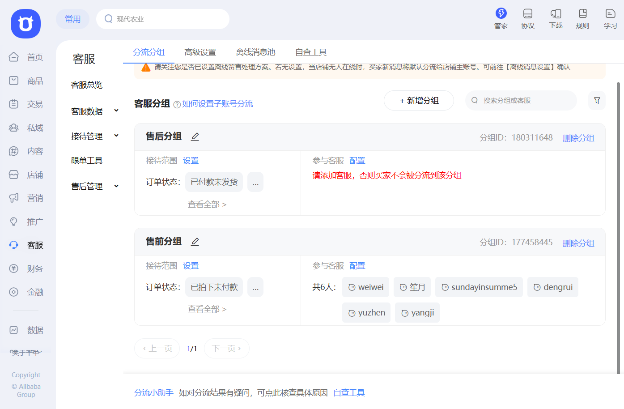Screen dimensions: 624x409
Task: Open the filter funnel icon
Action: (x=597, y=100)
